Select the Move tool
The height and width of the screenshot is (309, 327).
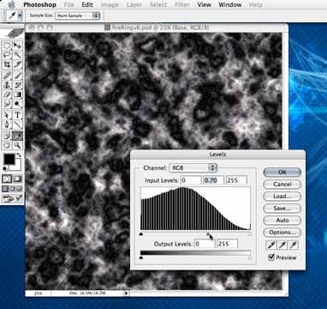[x=18, y=45]
